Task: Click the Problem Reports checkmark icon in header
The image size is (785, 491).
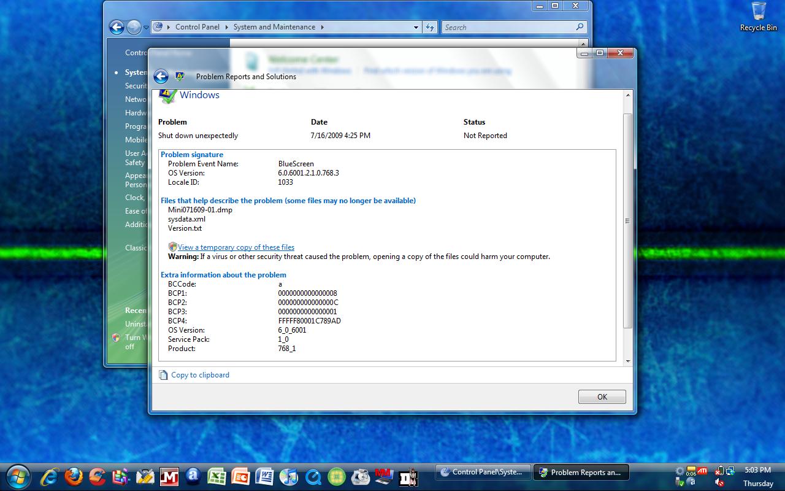Action: (x=180, y=77)
